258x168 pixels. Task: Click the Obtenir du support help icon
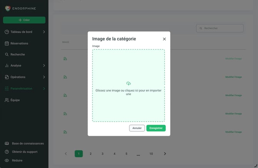pyautogui.click(x=7, y=152)
